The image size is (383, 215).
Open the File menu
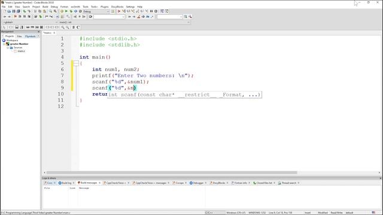pos(4,7)
